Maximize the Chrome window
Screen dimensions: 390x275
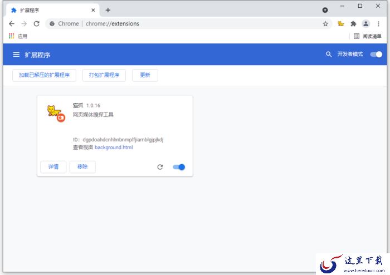[360, 6]
